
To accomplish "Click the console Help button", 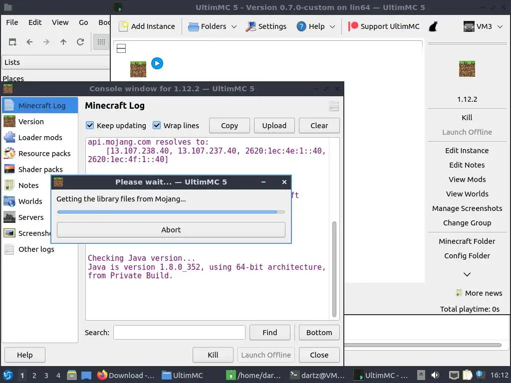I will tap(25, 355).
